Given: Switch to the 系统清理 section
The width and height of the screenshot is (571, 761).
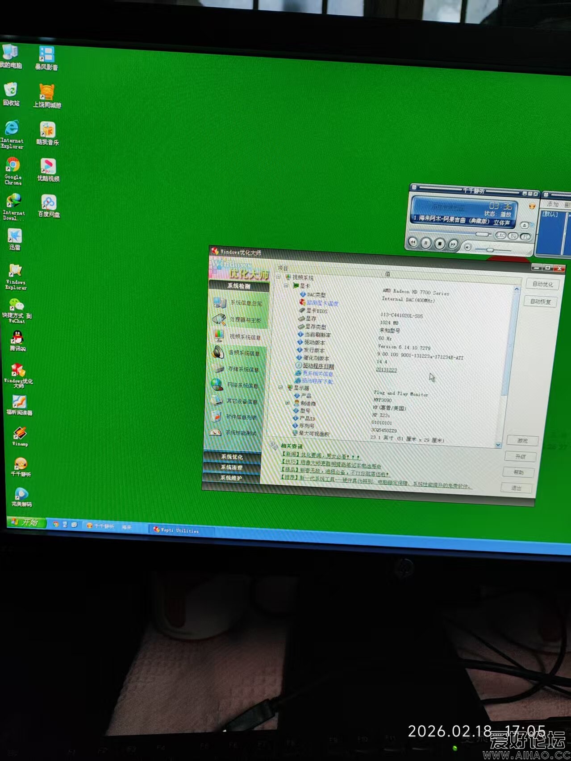Looking at the screenshot, I should tap(231, 467).
